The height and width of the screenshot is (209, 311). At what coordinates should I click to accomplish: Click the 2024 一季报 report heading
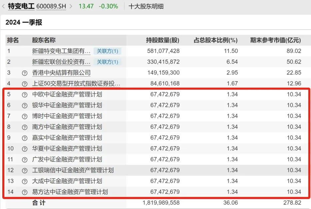[24, 22]
